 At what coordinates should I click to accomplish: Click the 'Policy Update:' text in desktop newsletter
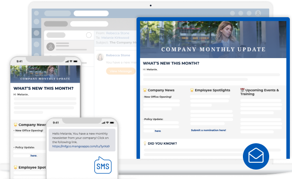click(x=153, y=119)
